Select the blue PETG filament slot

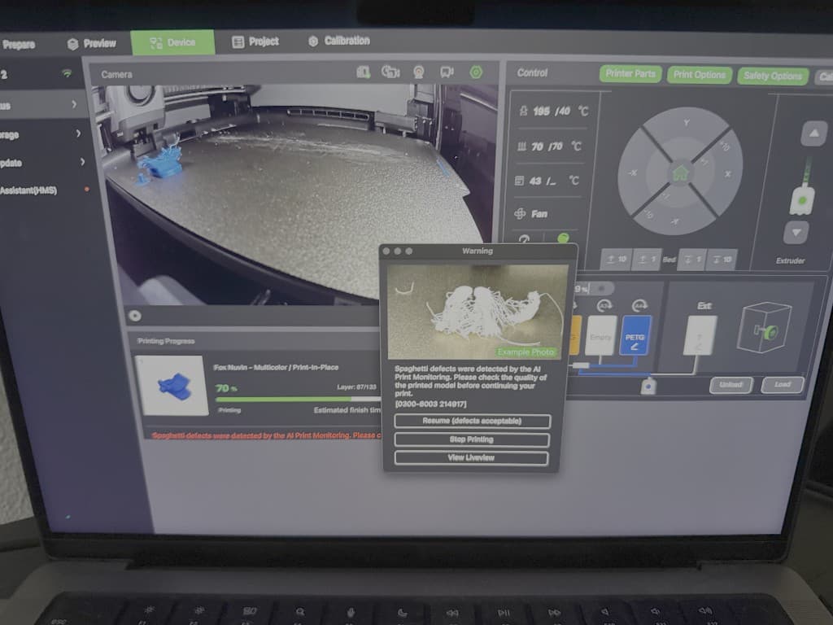click(x=635, y=335)
